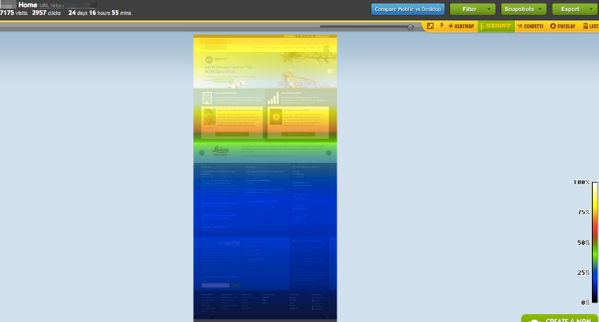599x322 pixels.
Task: Open the Export dropdown
Action: point(575,9)
